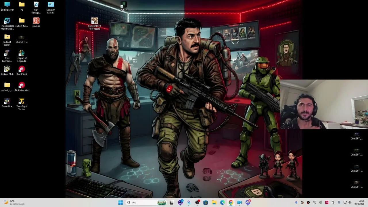368x207 pixels.
Task: Select the Strikers Club shortcut icon
Action: pos(7,71)
